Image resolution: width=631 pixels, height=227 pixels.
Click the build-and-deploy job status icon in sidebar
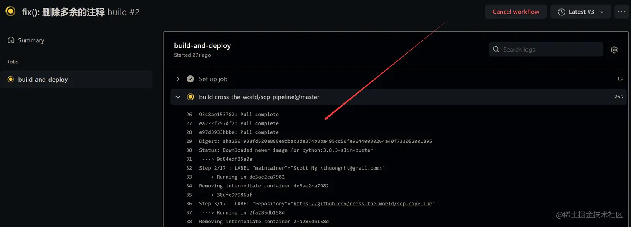tap(11, 79)
